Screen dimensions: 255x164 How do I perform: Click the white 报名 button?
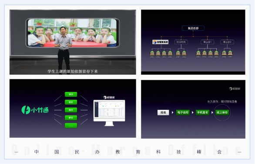163,112
